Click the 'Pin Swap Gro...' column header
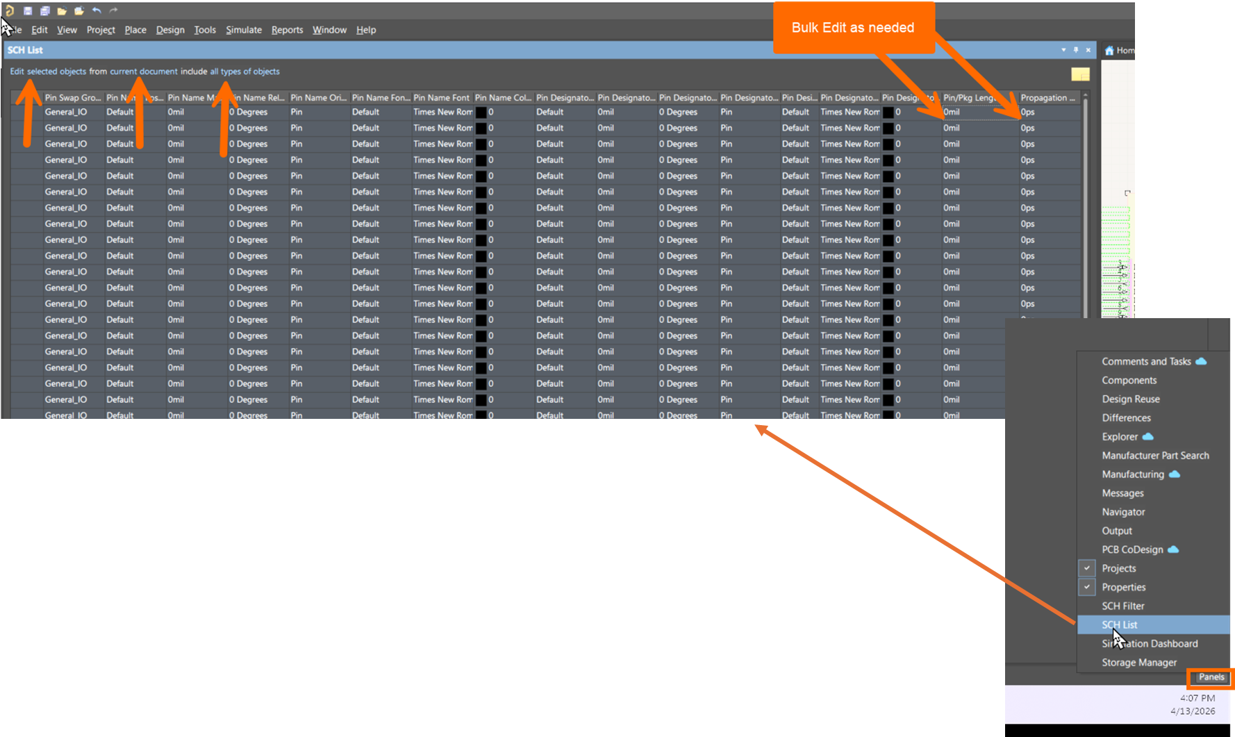 click(73, 98)
